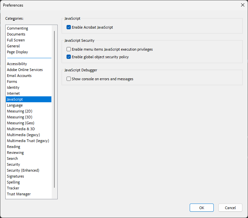Cancel the Preferences dialog
Viewport: 248px width, 218px height.
(230, 208)
